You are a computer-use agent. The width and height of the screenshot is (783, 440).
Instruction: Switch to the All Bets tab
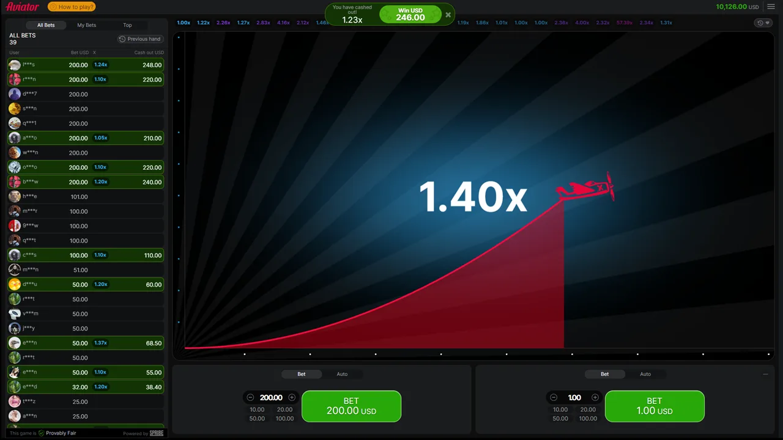[x=46, y=25]
